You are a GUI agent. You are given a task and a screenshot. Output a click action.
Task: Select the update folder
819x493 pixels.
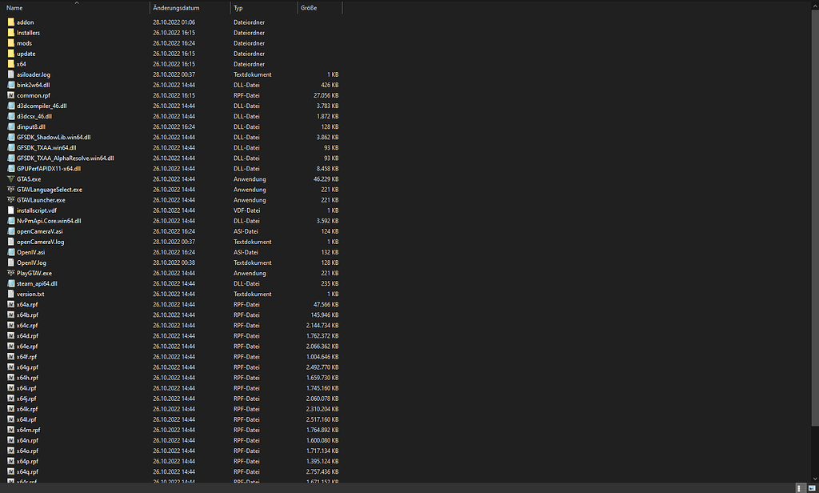[x=28, y=54]
